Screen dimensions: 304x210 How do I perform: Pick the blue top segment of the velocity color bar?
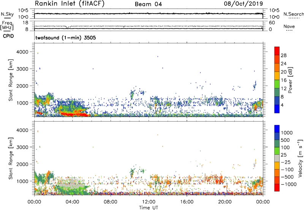(x=277, y=129)
